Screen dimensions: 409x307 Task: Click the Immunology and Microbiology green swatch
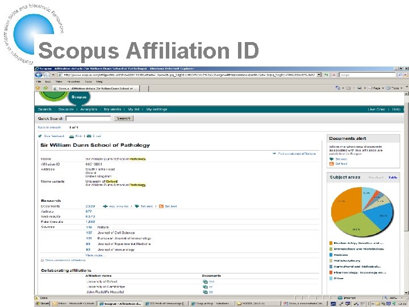331,249
